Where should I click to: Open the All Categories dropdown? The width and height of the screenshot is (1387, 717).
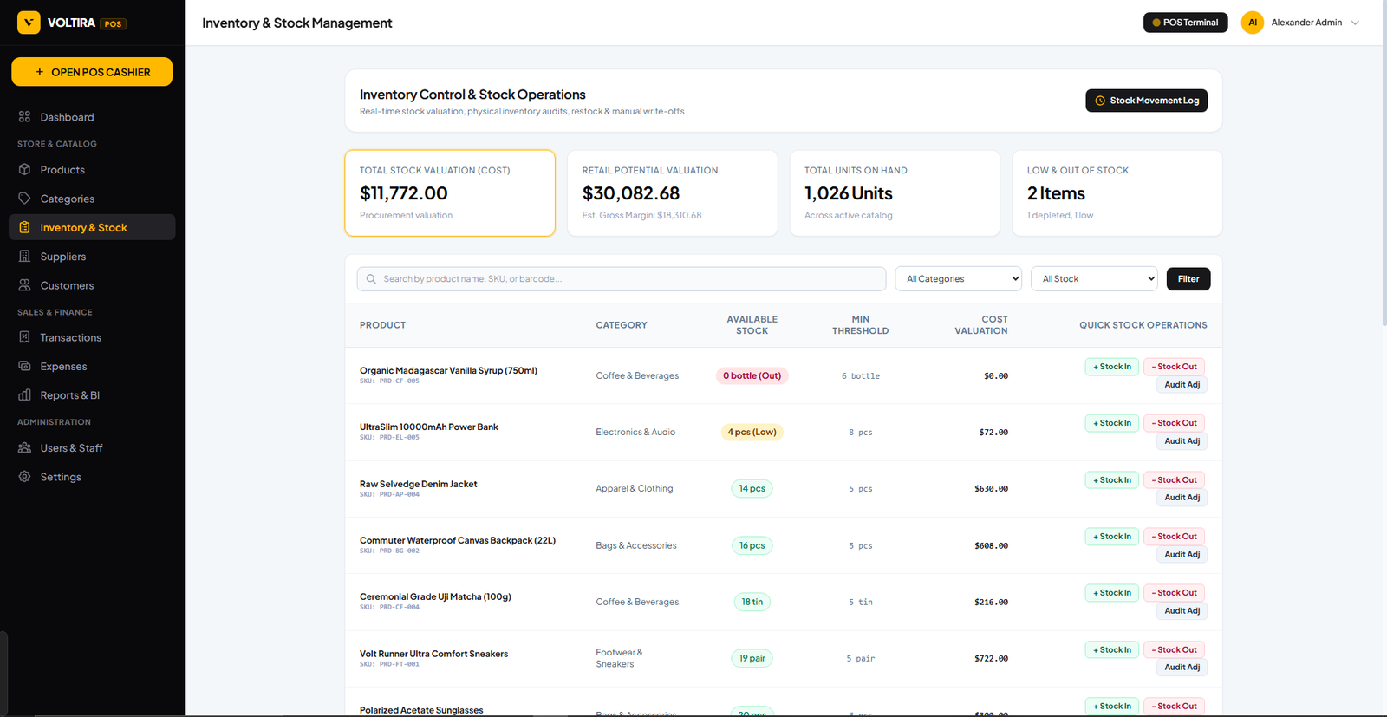click(959, 279)
